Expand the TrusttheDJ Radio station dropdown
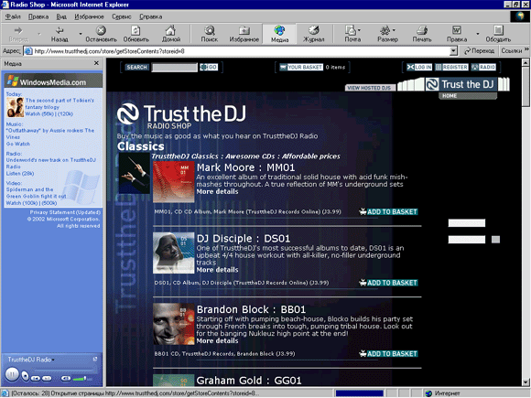The height and width of the screenshot is (398, 531). [x=53, y=360]
